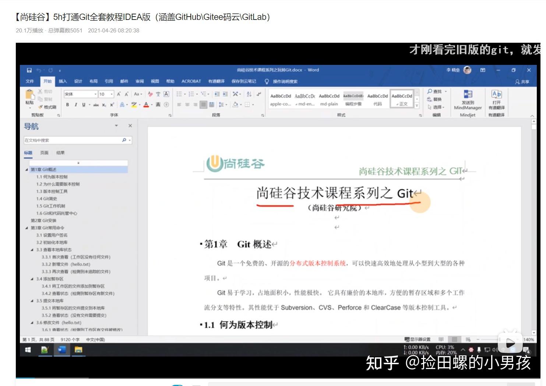The width and height of the screenshot is (546, 386).
Task: Apply bold formatting with the B icon
Action: (67, 105)
